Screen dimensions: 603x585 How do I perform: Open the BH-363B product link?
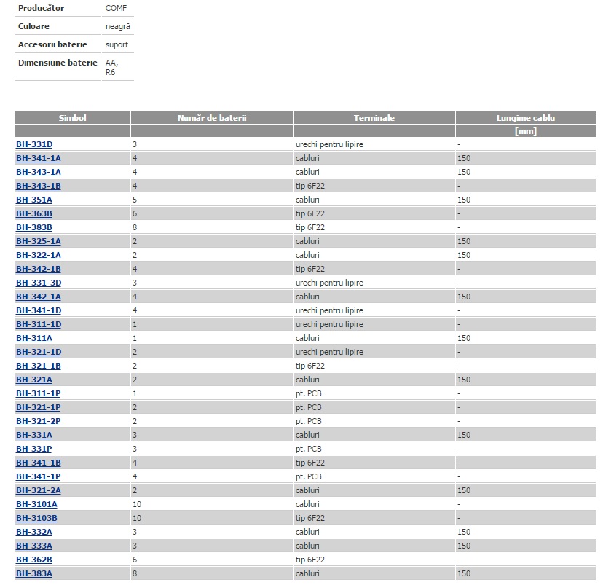point(34,213)
